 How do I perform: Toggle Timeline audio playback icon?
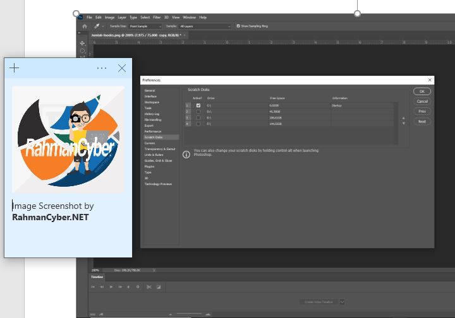(128, 287)
